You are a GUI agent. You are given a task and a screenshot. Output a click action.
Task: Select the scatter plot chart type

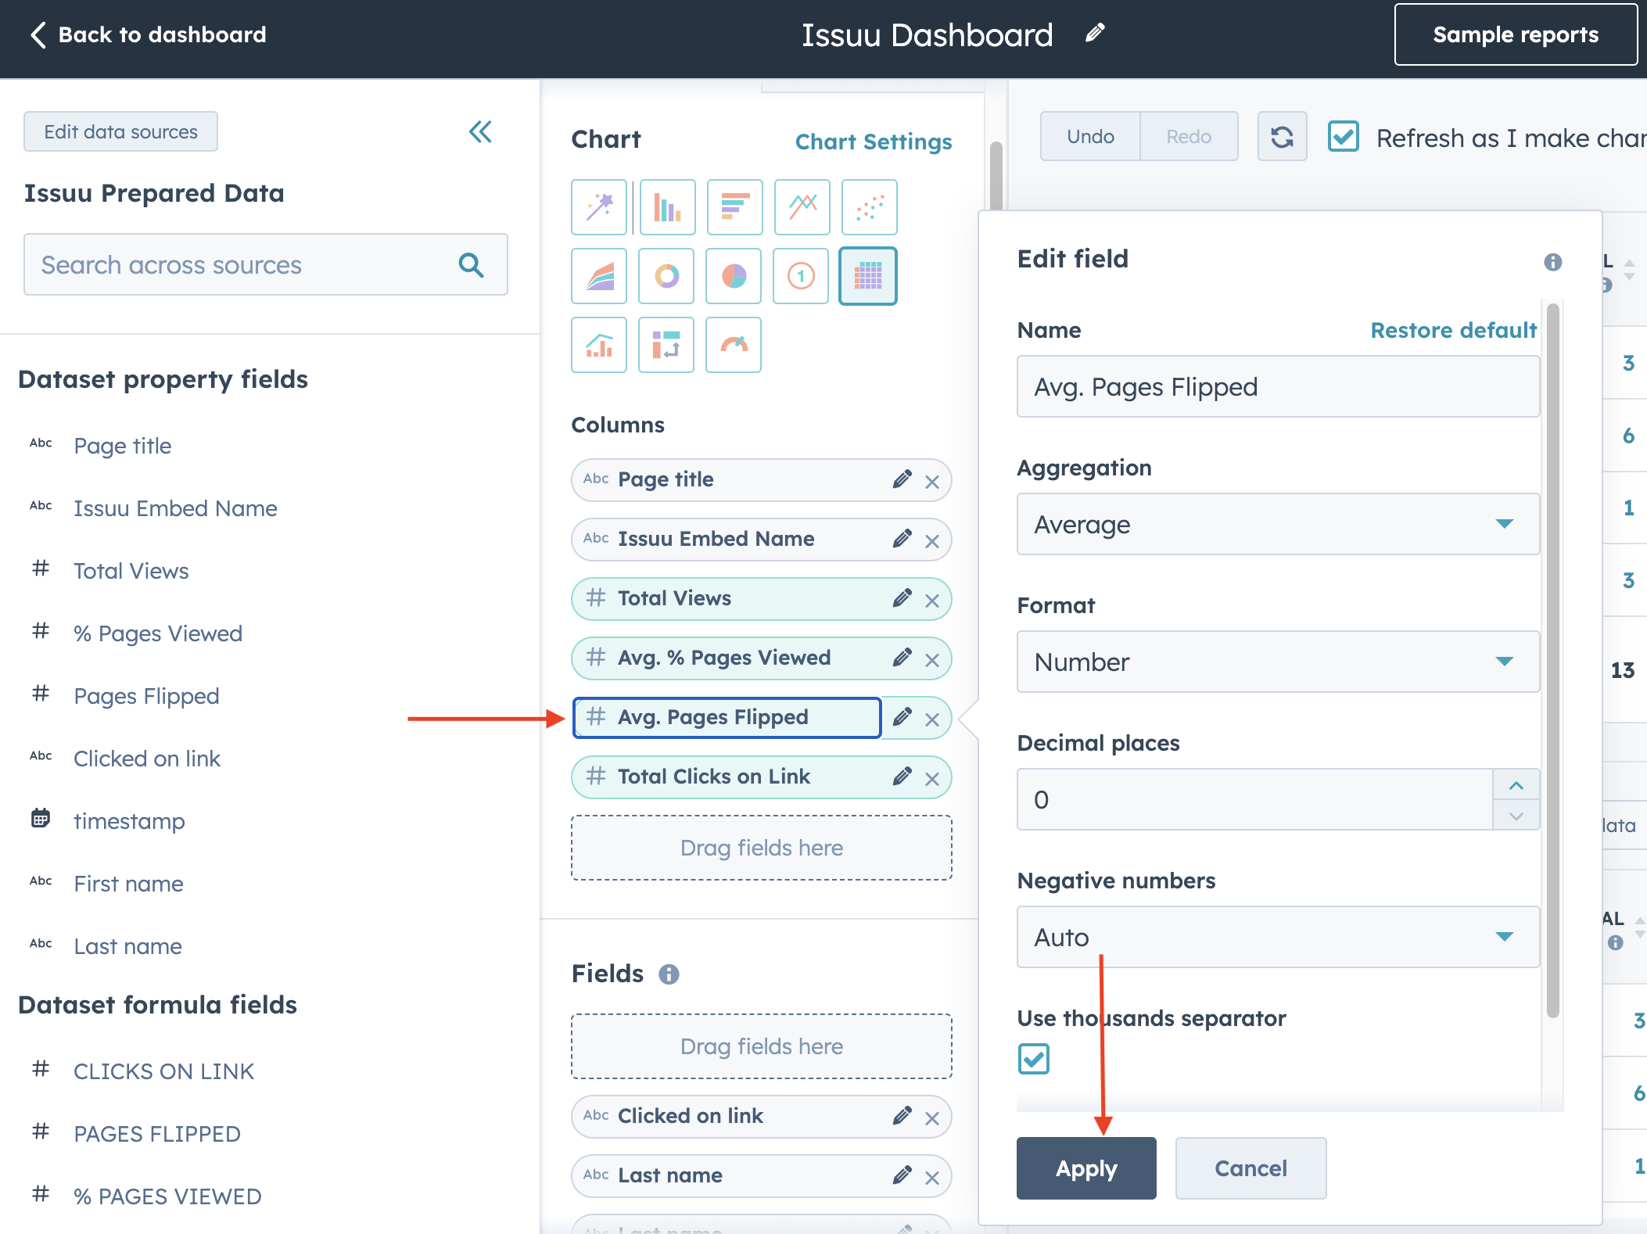click(x=869, y=207)
